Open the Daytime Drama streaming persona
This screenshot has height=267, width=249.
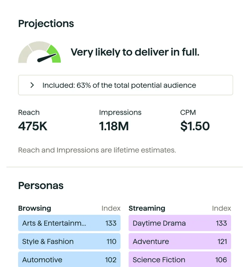(x=180, y=223)
